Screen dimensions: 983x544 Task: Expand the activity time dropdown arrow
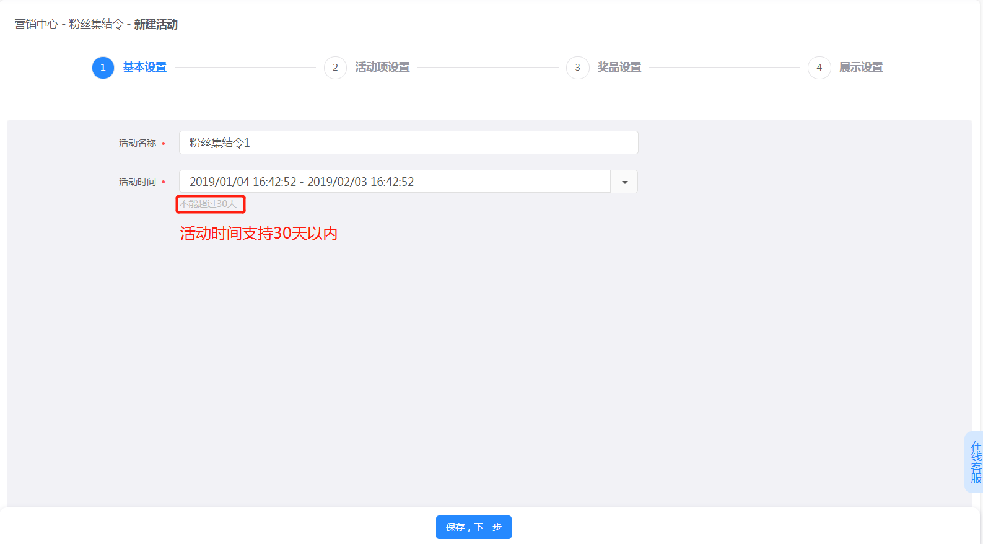pos(624,182)
